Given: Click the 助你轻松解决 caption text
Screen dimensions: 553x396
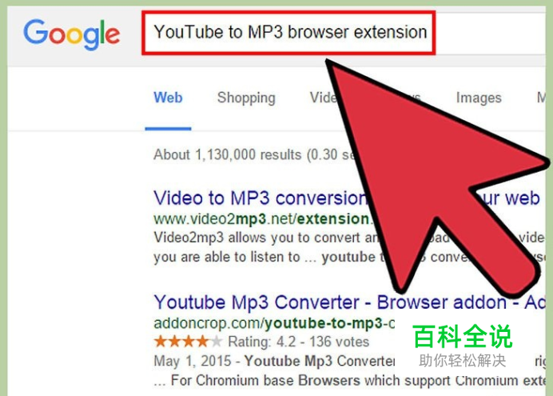Looking at the screenshot, I should click(463, 360).
